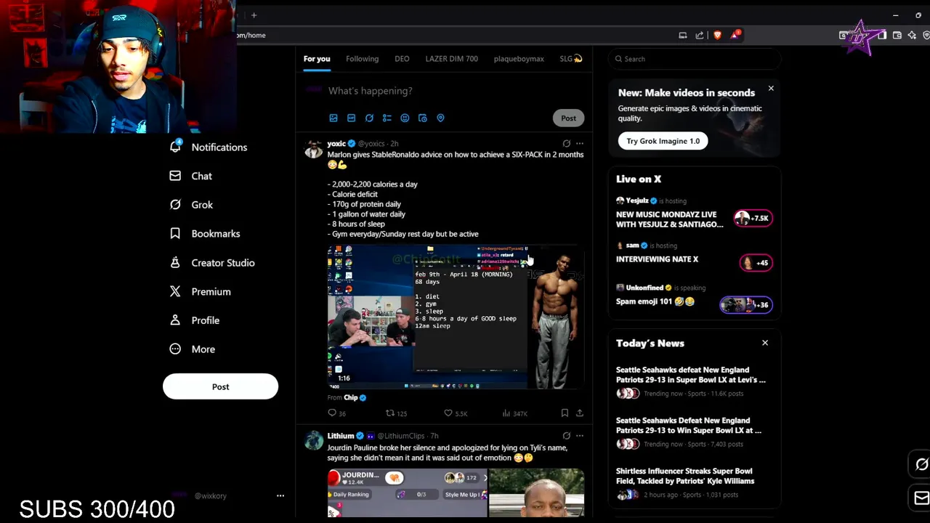
Task: Open yoxic avatar image
Action: (313, 150)
